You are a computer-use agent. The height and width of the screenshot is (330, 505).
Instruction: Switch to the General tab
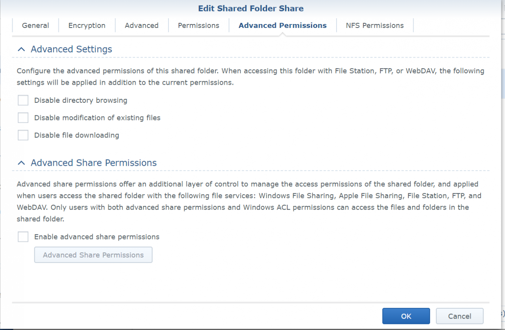click(x=35, y=25)
